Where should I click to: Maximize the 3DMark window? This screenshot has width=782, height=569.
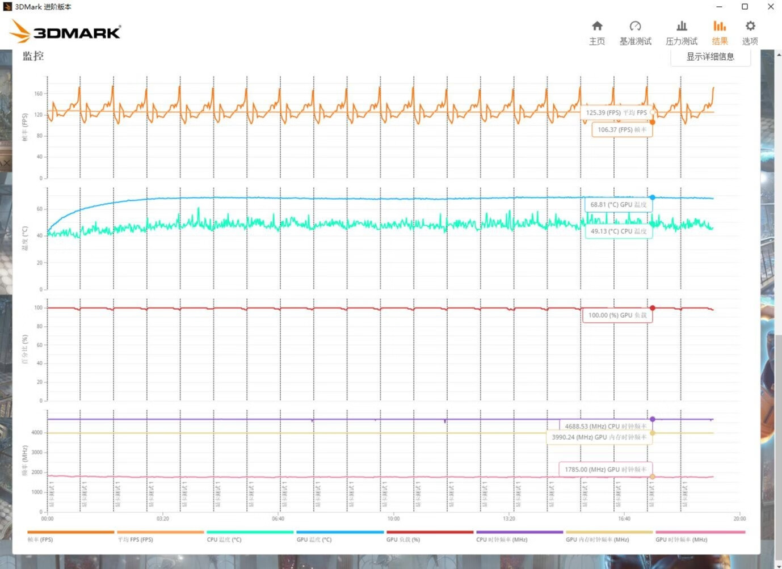coord(745,7)
